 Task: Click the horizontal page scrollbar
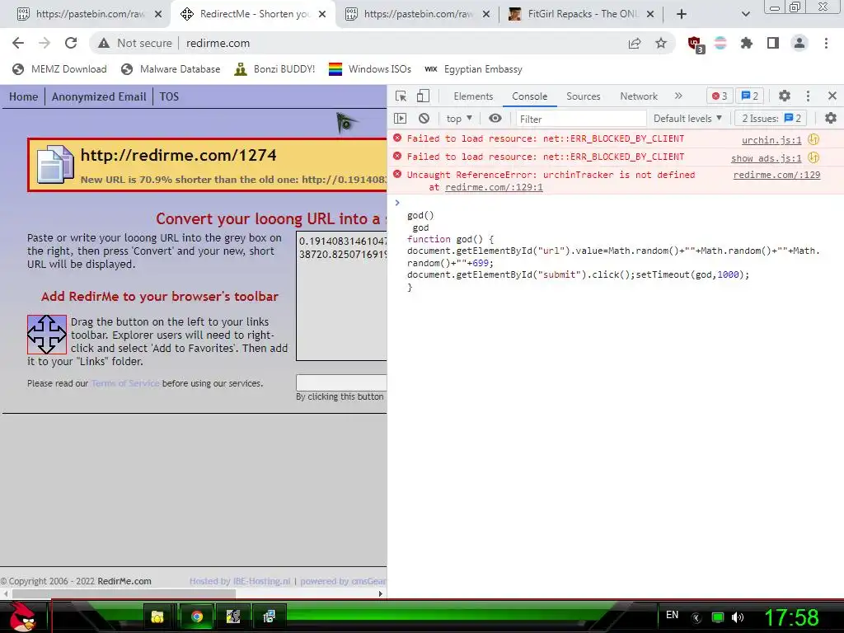coord(124,593)
